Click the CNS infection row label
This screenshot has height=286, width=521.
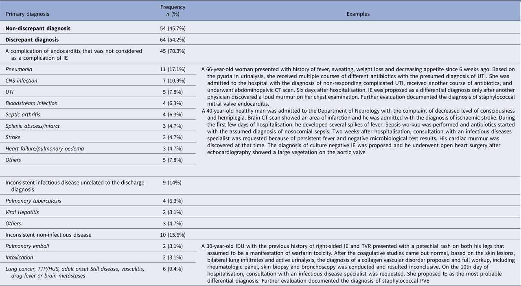click(x=22, y=81)
